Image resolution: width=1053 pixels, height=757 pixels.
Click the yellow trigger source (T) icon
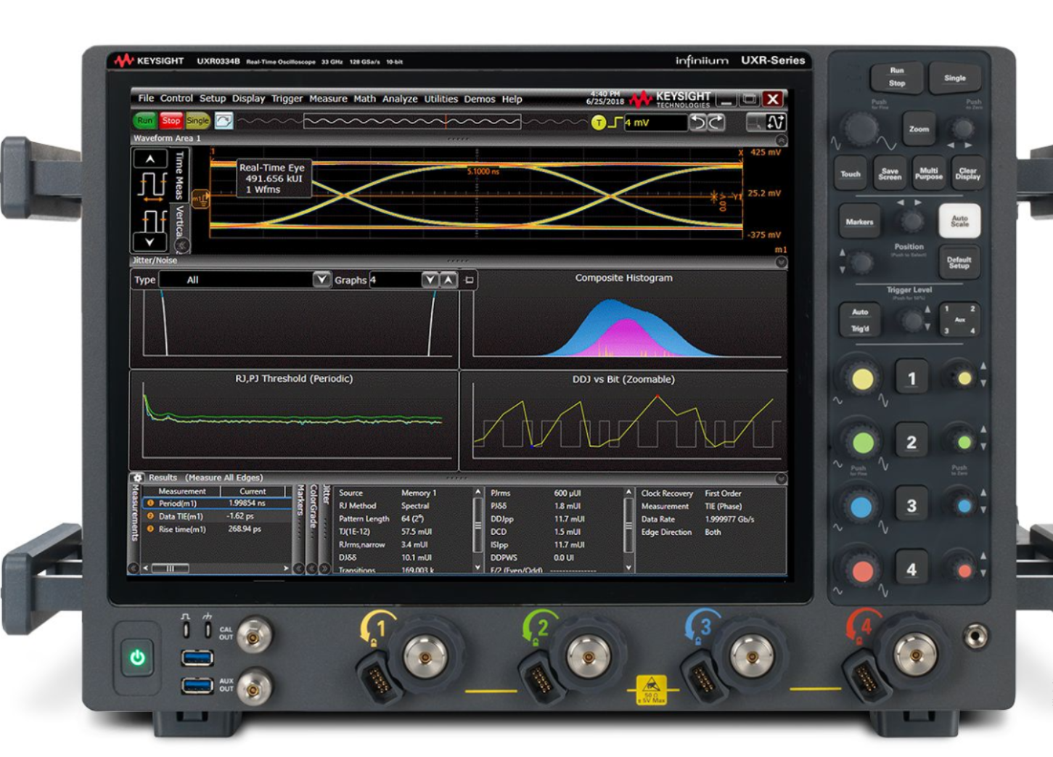click(599, 123)
